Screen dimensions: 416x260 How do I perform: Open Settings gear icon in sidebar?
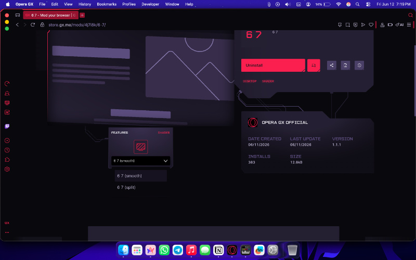[7, 169]
